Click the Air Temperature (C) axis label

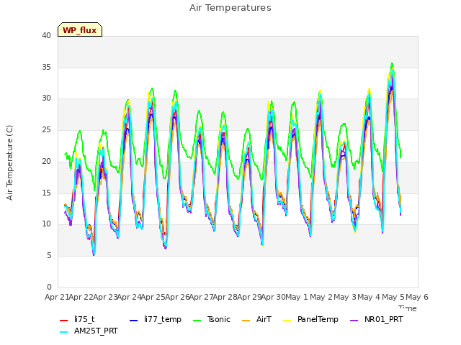9,162
